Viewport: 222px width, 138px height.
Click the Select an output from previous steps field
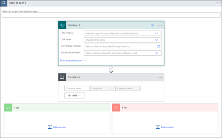pos(111,15)
